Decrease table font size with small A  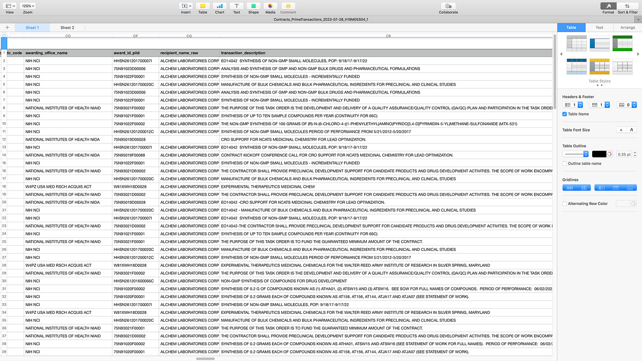[621, 130]
